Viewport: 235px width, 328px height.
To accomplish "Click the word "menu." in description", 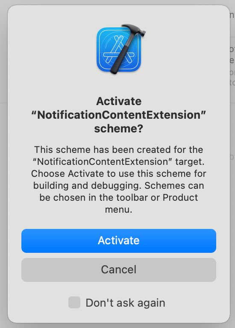I will click(119, 209).
